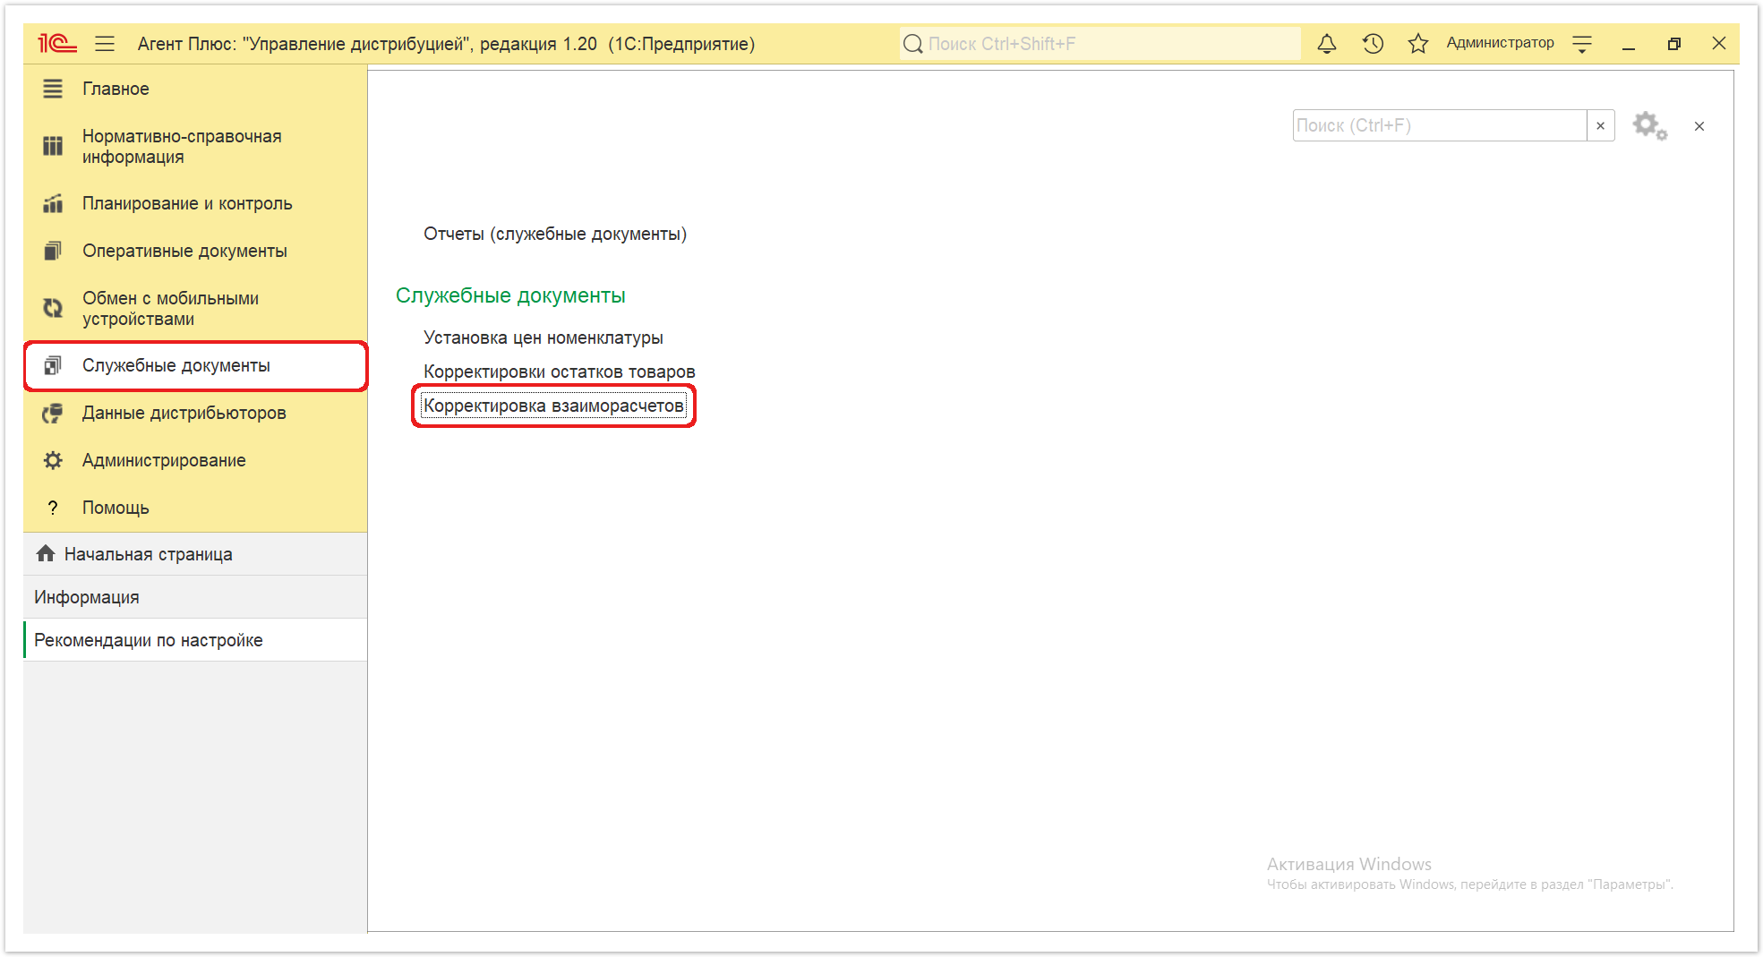Open Администрирование section
The height and width of the screenshot is (957, 1763).
pos(195,460)
